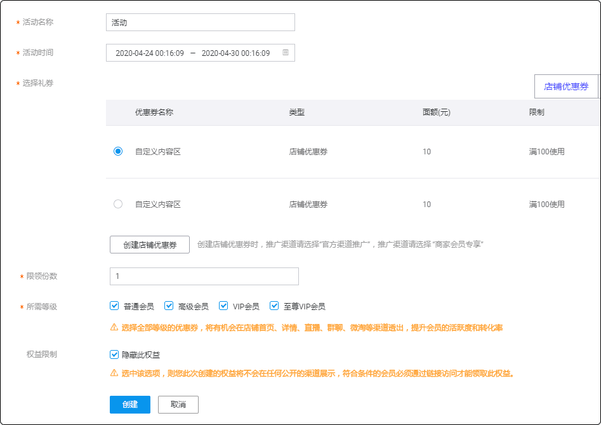The height and width of the screenshot is (425, 601).
Task: Click the 优惠券名称 column header
Action: 154,112
